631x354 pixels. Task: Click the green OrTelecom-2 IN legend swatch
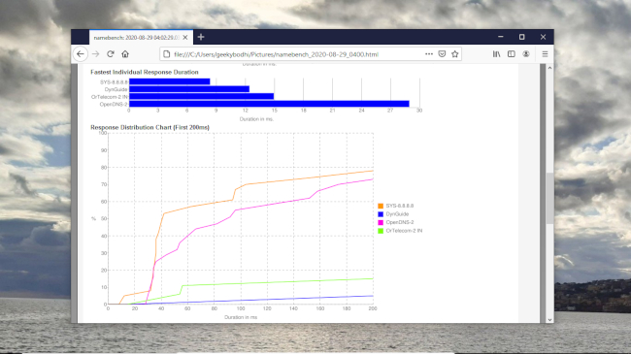(x=381, y=231)
